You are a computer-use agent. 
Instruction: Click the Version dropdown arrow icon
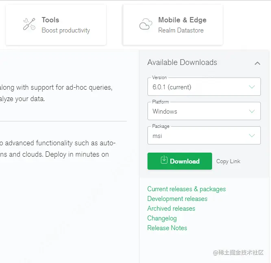coord(252,87)
